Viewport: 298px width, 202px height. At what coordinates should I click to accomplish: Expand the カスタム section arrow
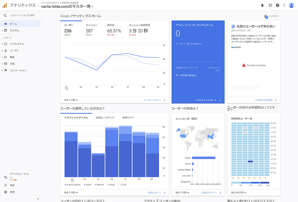(x=2, y=31)
